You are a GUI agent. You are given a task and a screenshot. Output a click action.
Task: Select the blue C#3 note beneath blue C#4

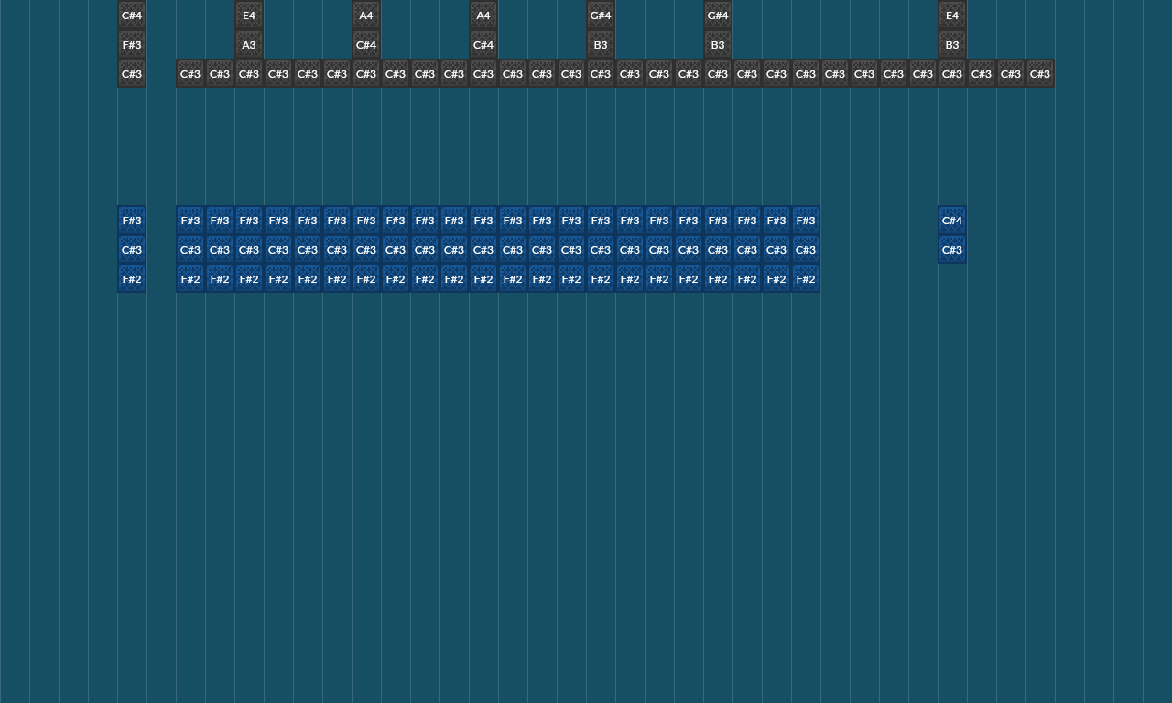pyautogui.click(x=952, y=250)
